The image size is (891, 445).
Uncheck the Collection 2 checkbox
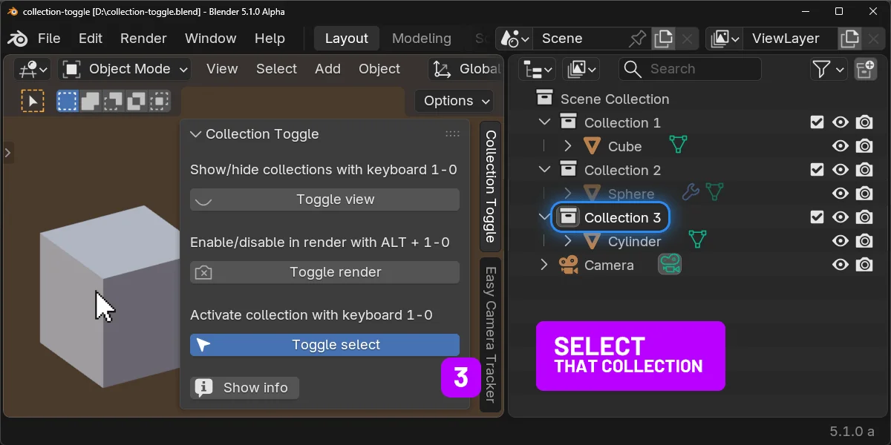point(817,169)
